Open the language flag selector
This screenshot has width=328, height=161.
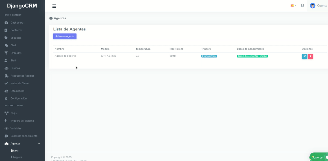pos(293,5)
